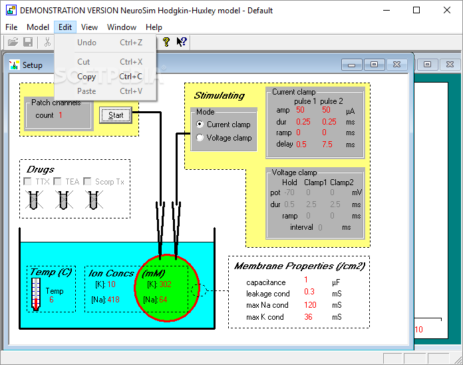The width and height of the screenshot is (463, 365).
Task: Click the Cut scissors toolbar icon
Action: [x=47, y=42]
